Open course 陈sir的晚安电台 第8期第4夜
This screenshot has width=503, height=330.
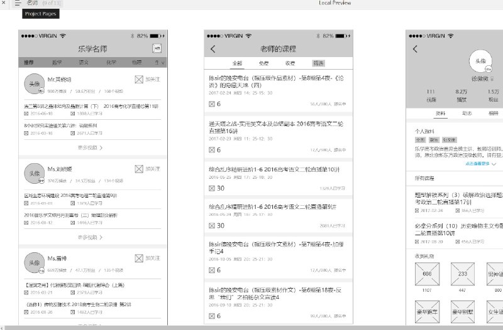pyautogui.click(x=276, y=82)
